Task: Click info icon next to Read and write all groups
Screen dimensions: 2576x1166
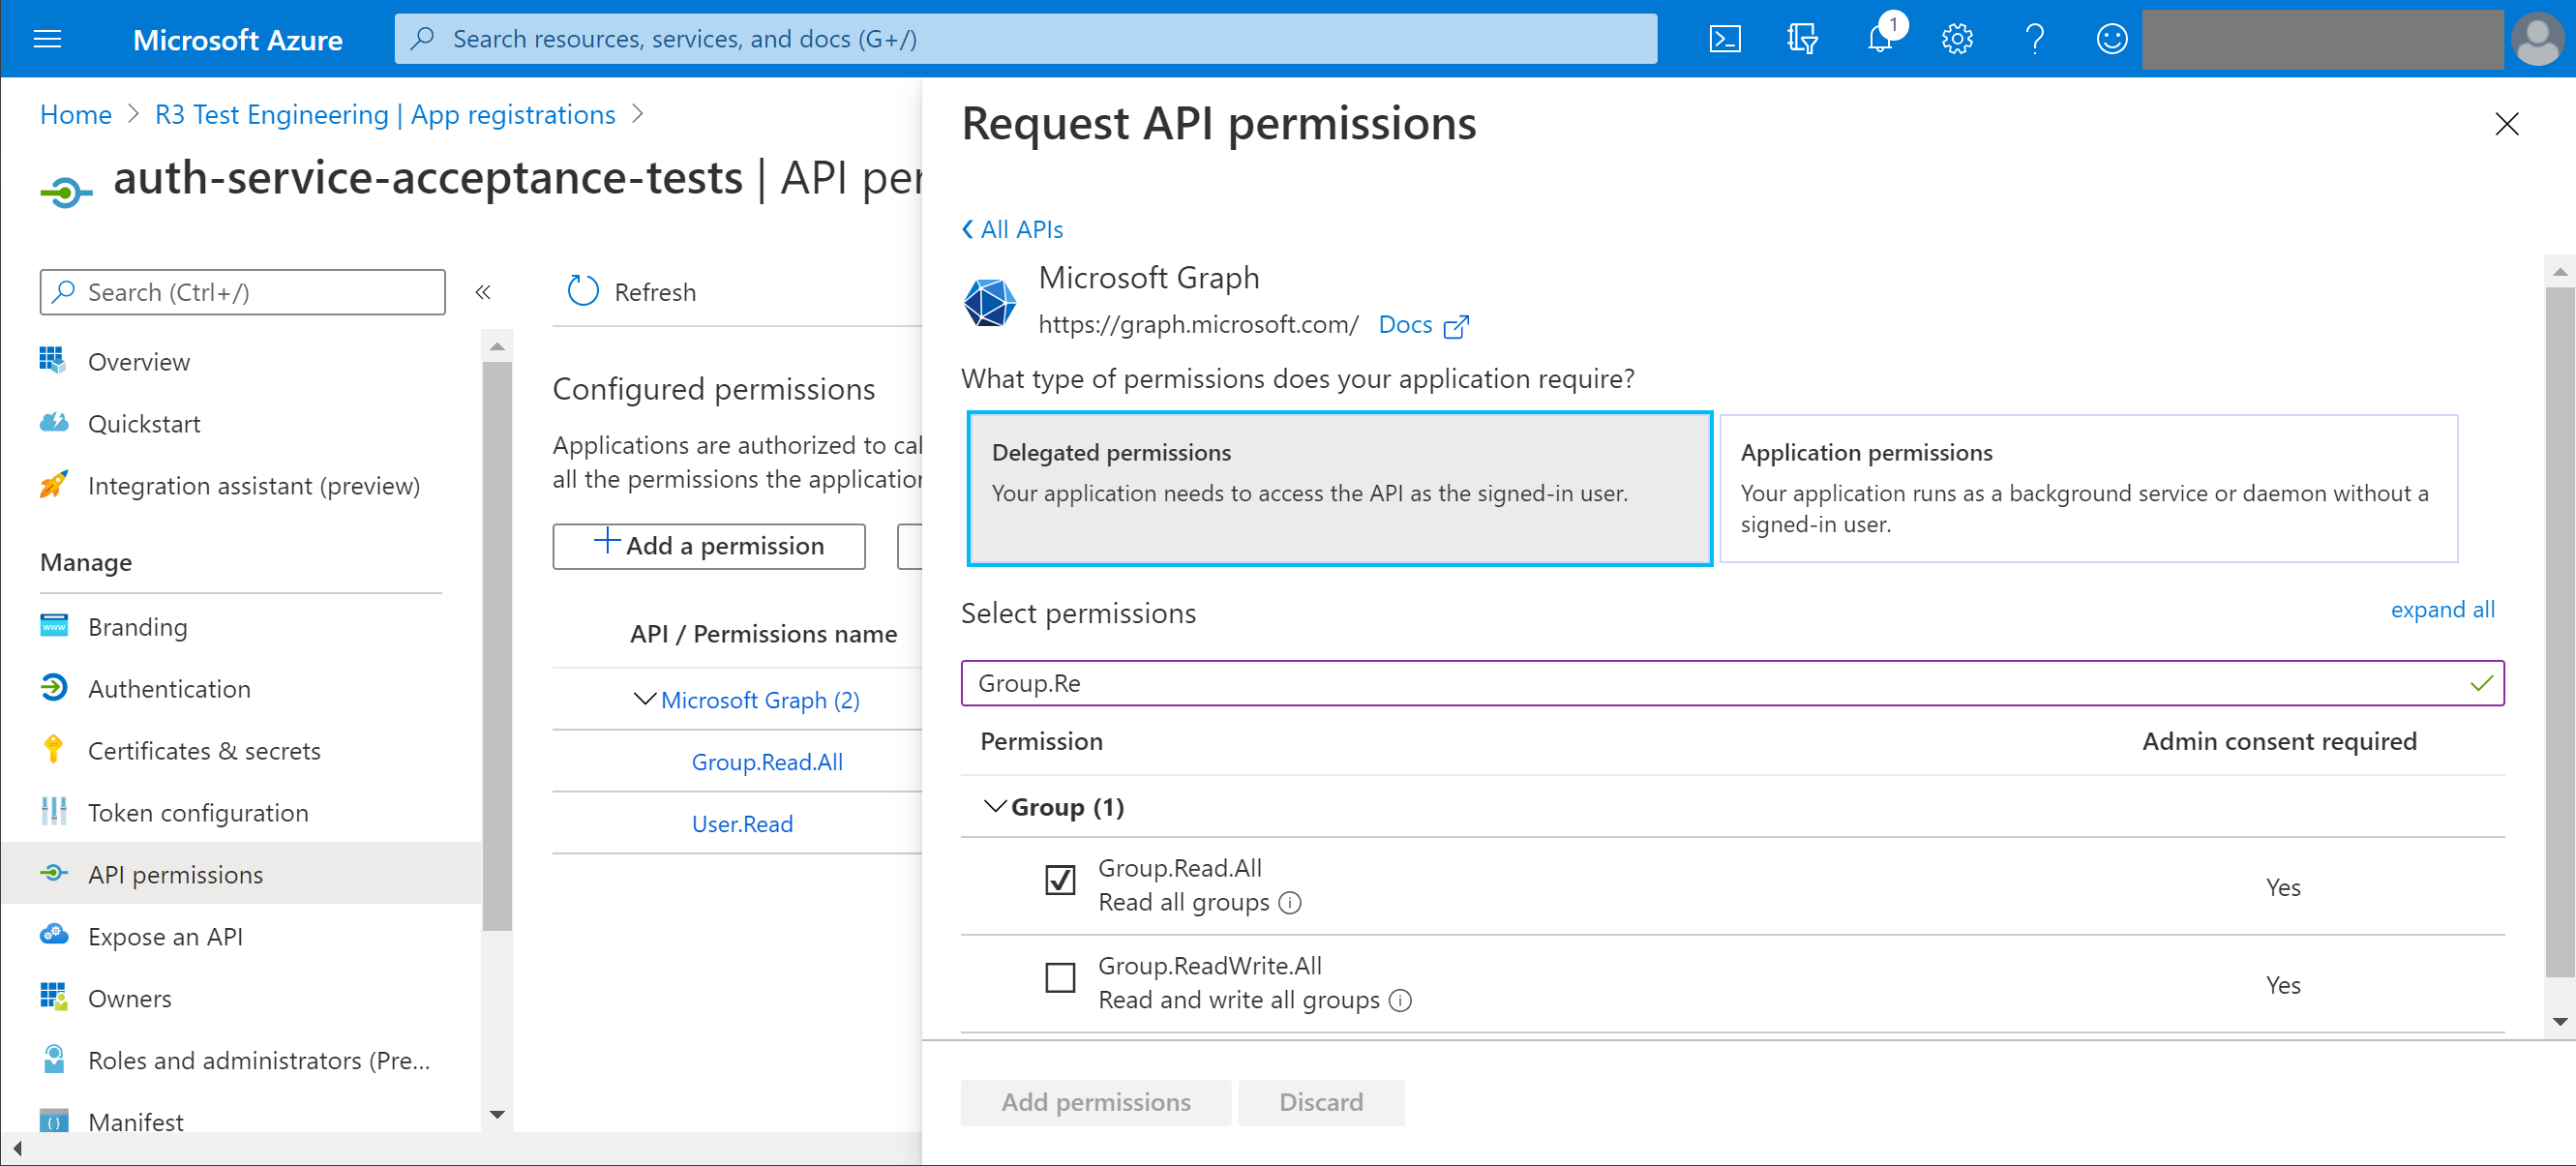Action: click(1400, 1001)
